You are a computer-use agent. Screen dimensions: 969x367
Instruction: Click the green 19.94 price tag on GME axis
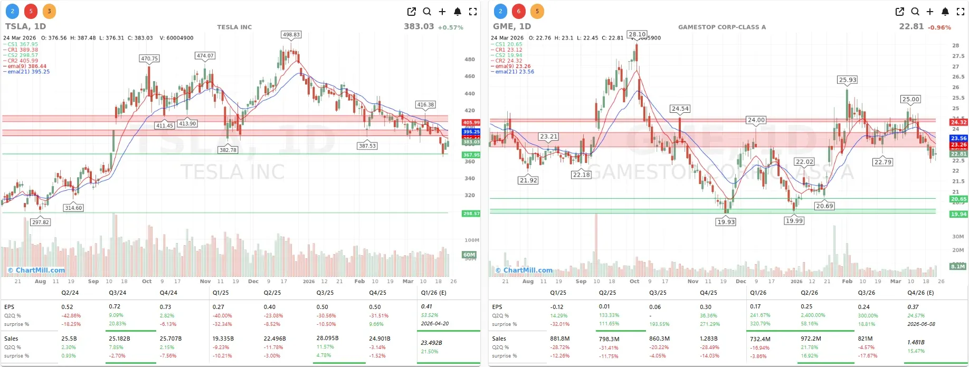[x=959, y=214]
